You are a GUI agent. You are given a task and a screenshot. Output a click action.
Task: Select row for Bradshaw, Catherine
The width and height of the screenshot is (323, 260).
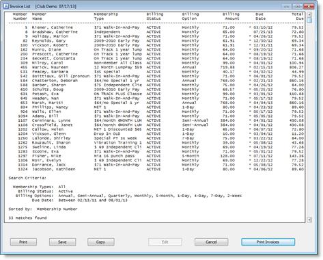(156, 32)
